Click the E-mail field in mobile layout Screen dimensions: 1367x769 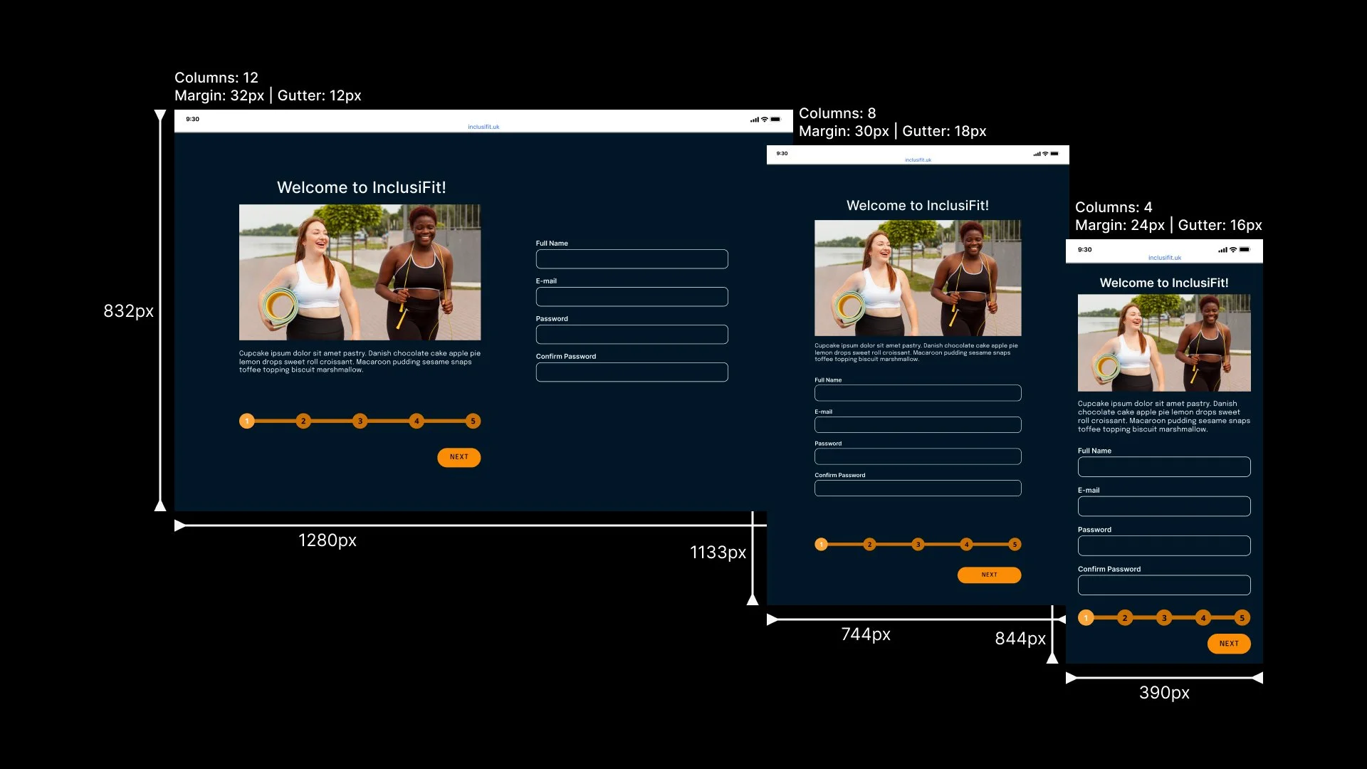point(1163,506)
